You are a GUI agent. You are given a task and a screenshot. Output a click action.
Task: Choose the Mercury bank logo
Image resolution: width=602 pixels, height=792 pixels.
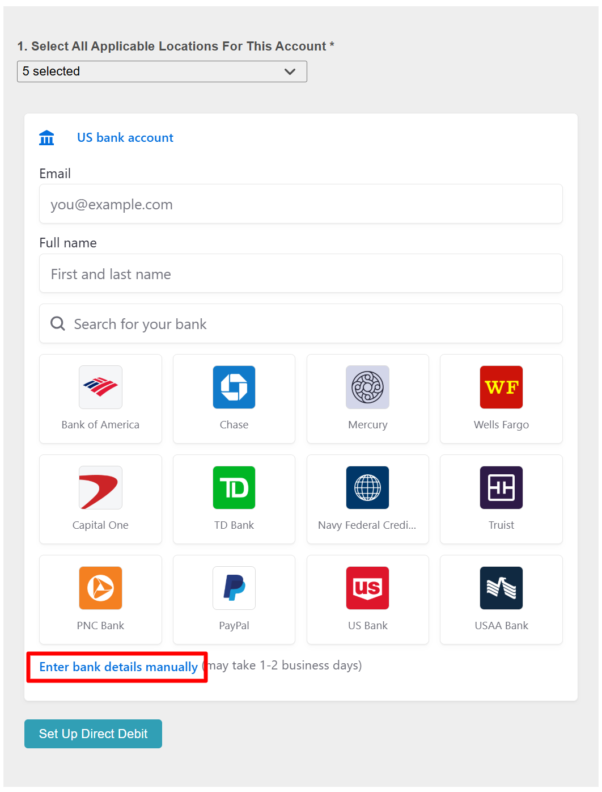[368, 387]
